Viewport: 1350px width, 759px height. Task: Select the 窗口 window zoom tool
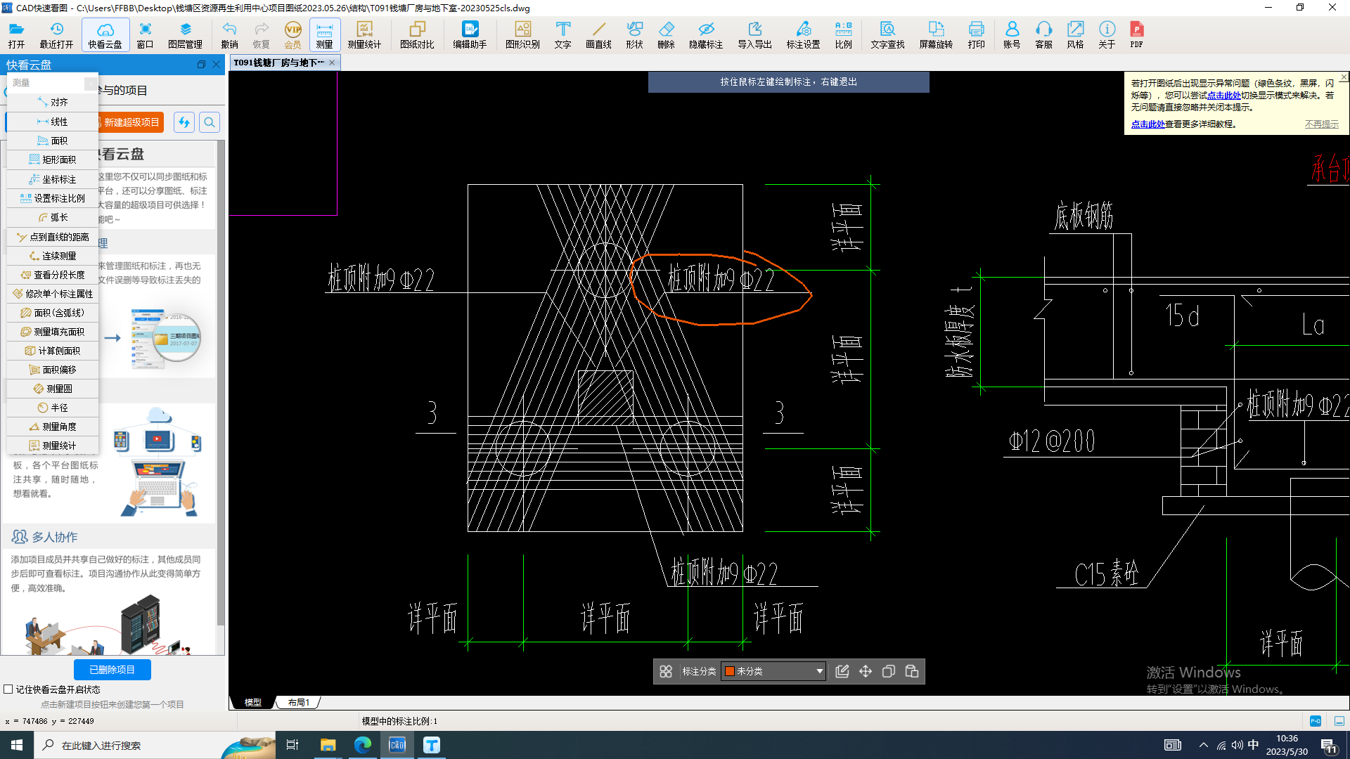[x=145, y=34]
